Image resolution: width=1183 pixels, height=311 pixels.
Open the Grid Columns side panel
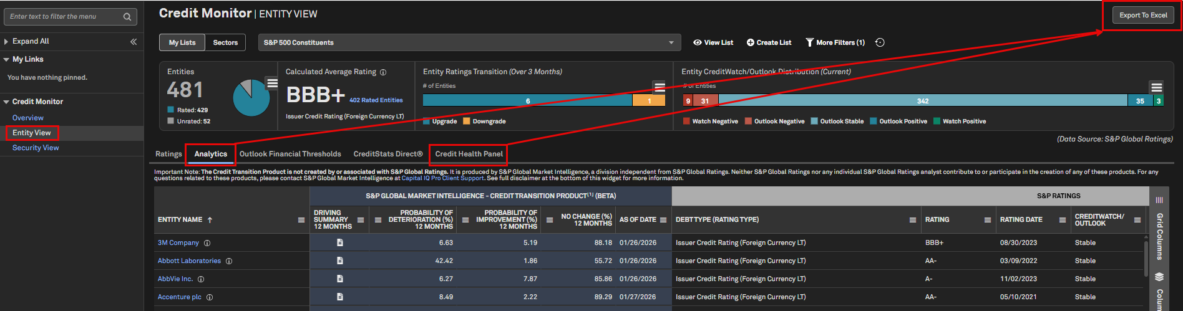pos(1159,229)
